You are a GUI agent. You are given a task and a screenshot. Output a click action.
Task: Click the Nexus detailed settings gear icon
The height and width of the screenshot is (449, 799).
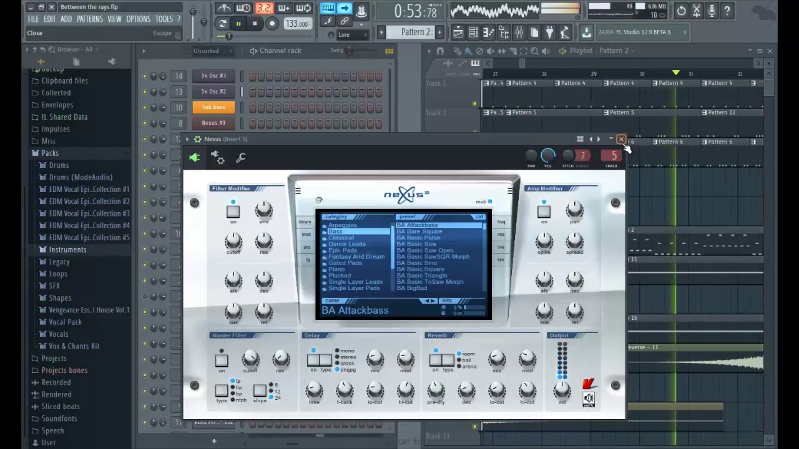point(217,158)
